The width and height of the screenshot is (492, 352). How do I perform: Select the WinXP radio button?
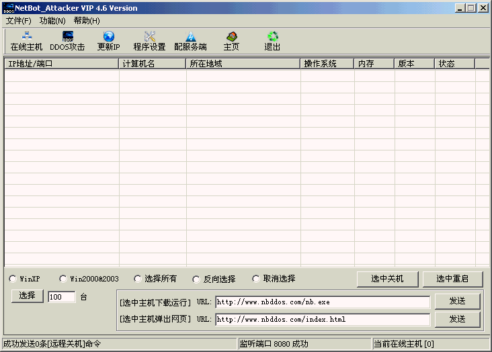(13, 279)
